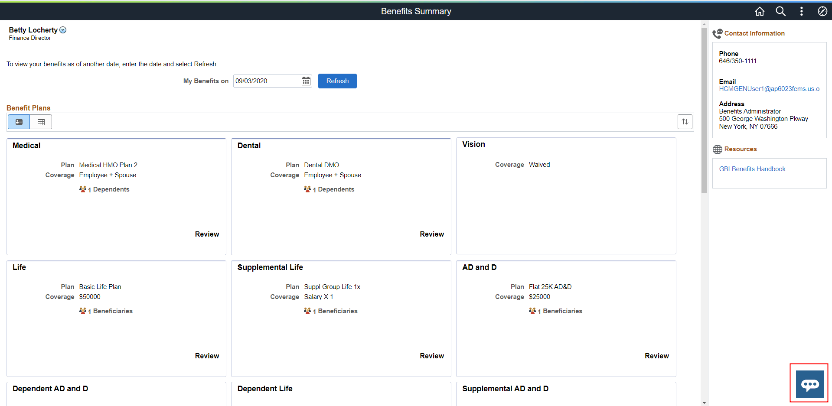Image resolution: width=832 pixels, height=406 pixels.
Task: Click the Vision coverage Waived value
Action: pyautogui.click(x=539, y=165)
